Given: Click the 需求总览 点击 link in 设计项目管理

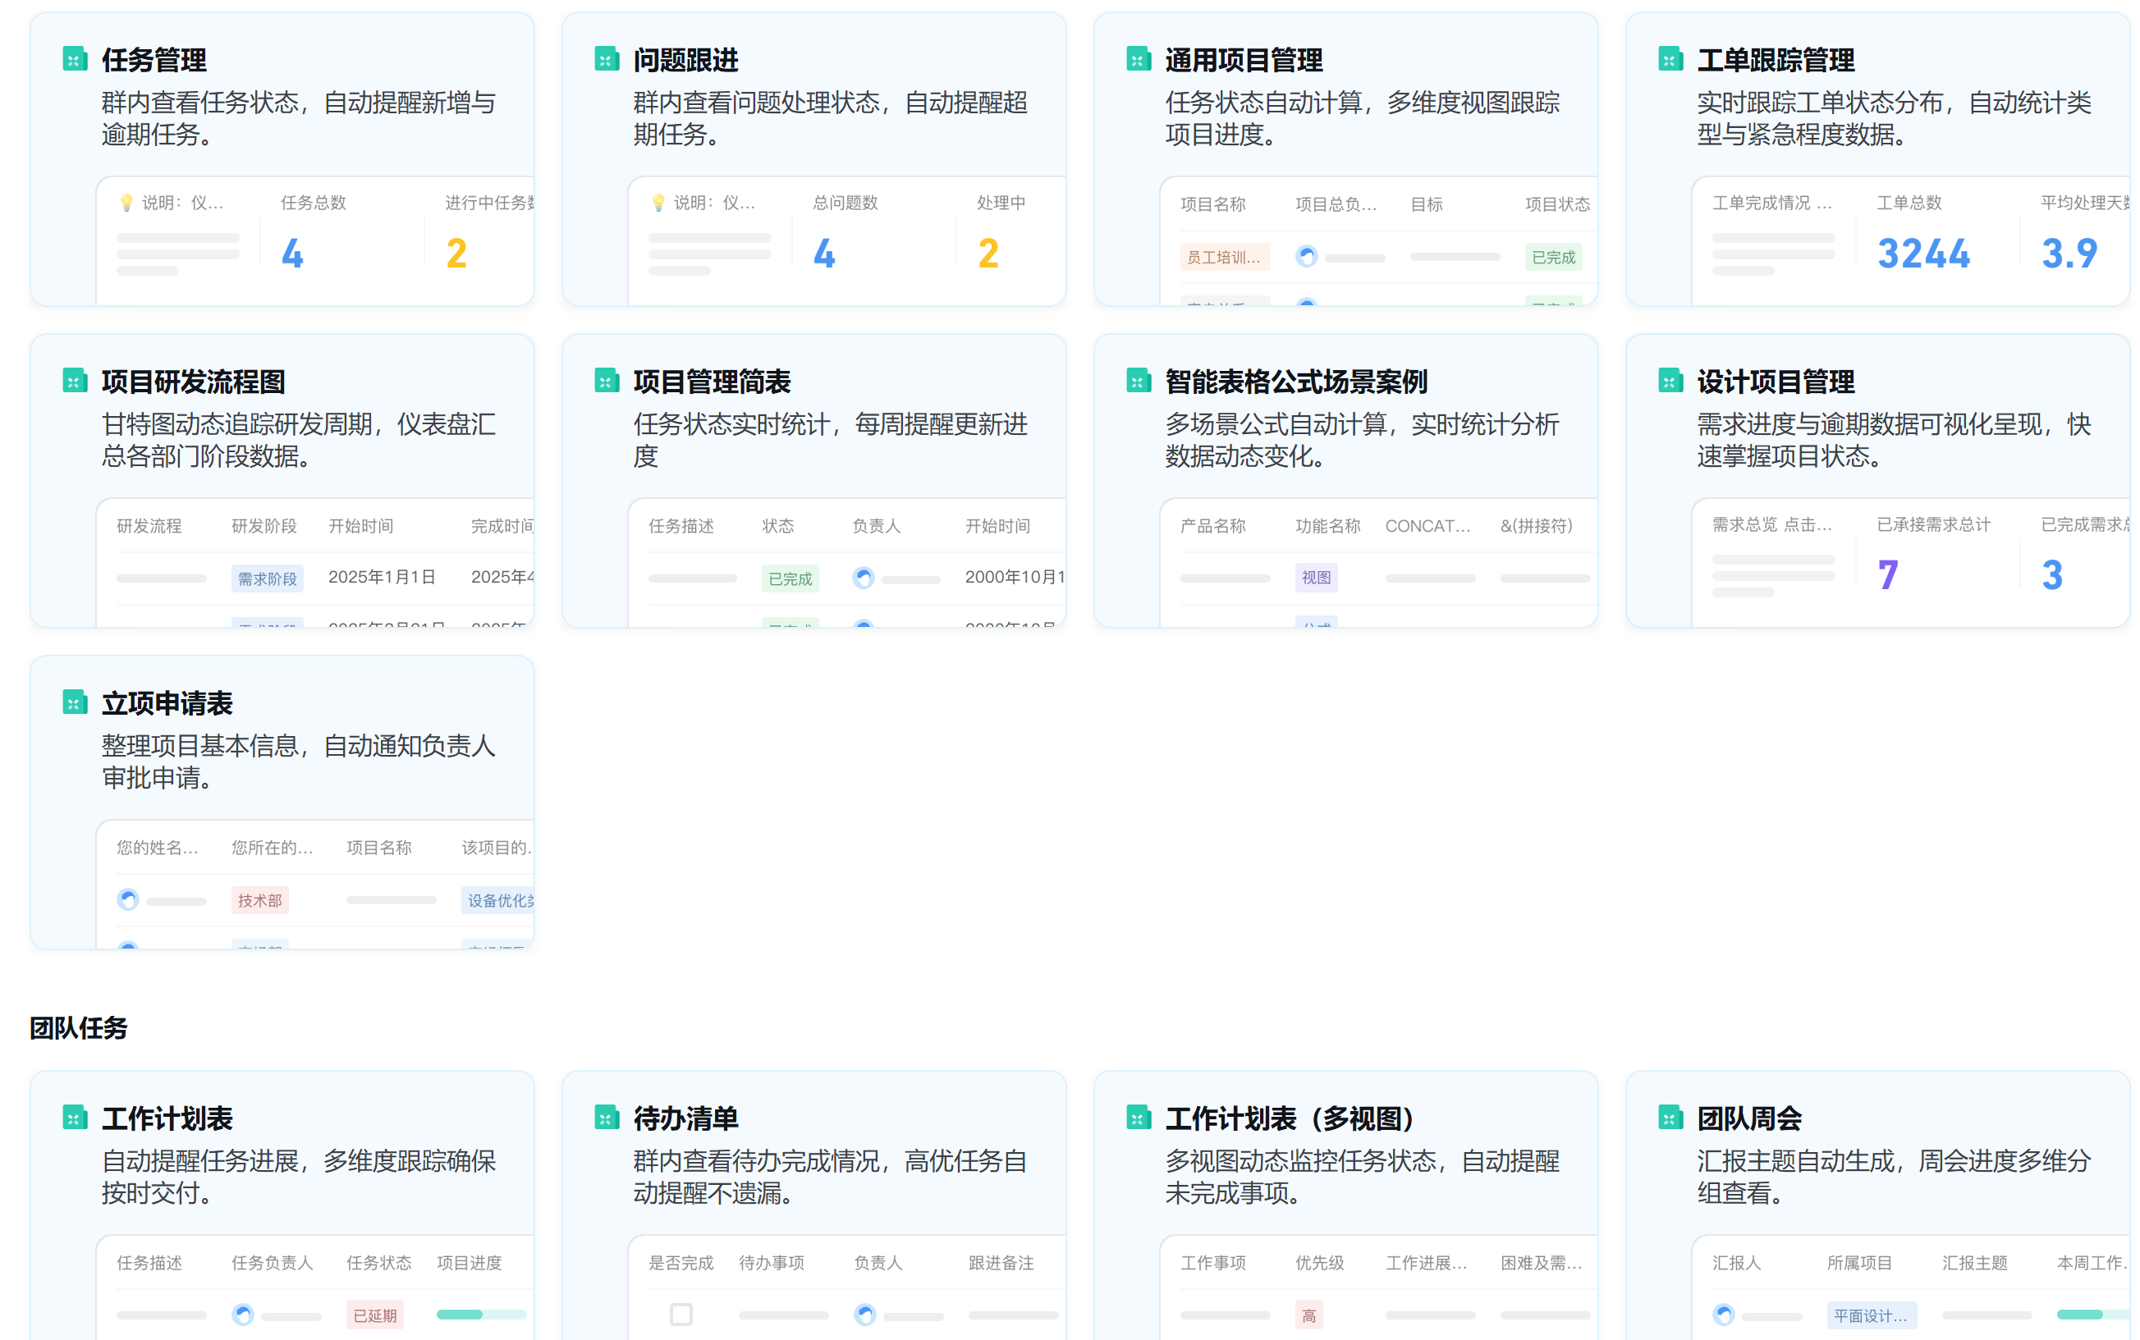Looking at the screenshot, I should [x=1771, y=524].
